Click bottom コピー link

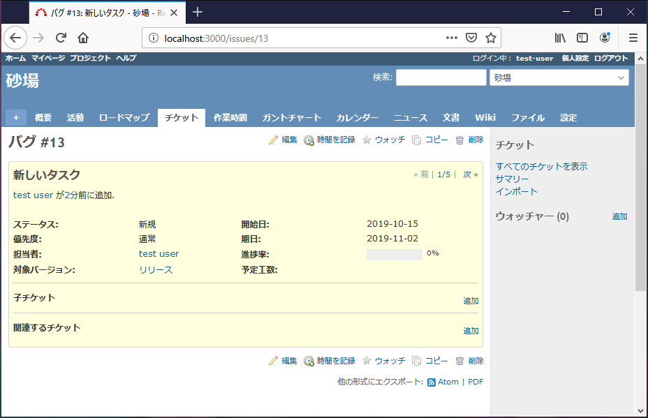430,361
